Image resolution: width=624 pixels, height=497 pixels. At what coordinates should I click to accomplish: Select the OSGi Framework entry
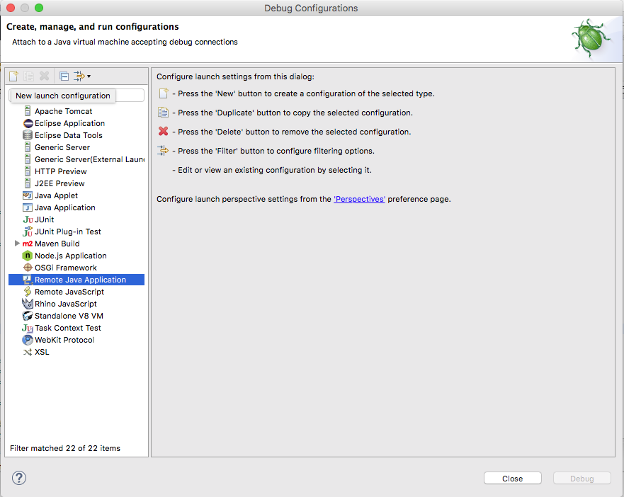[65, 268]
